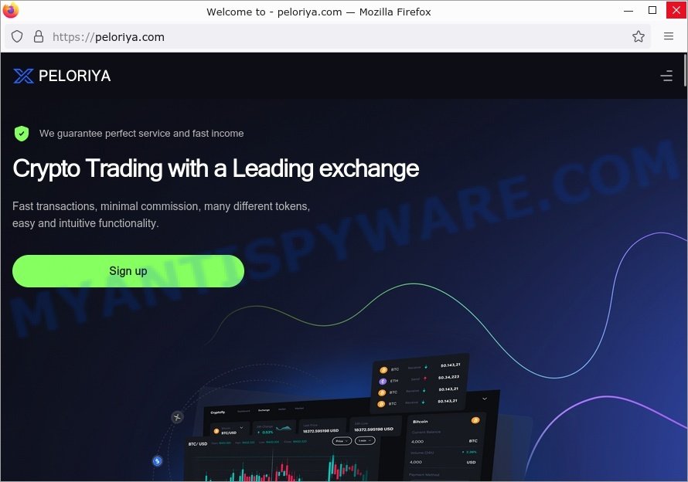Screen dimensions: 688x482
Task: Click the round XRP-style coin icon
Action: coord(177,417)
